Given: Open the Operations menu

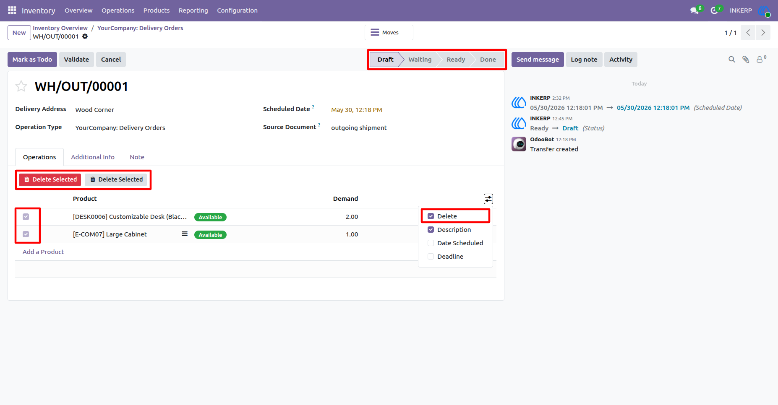Looking at the screenshot, I should 118,10.
